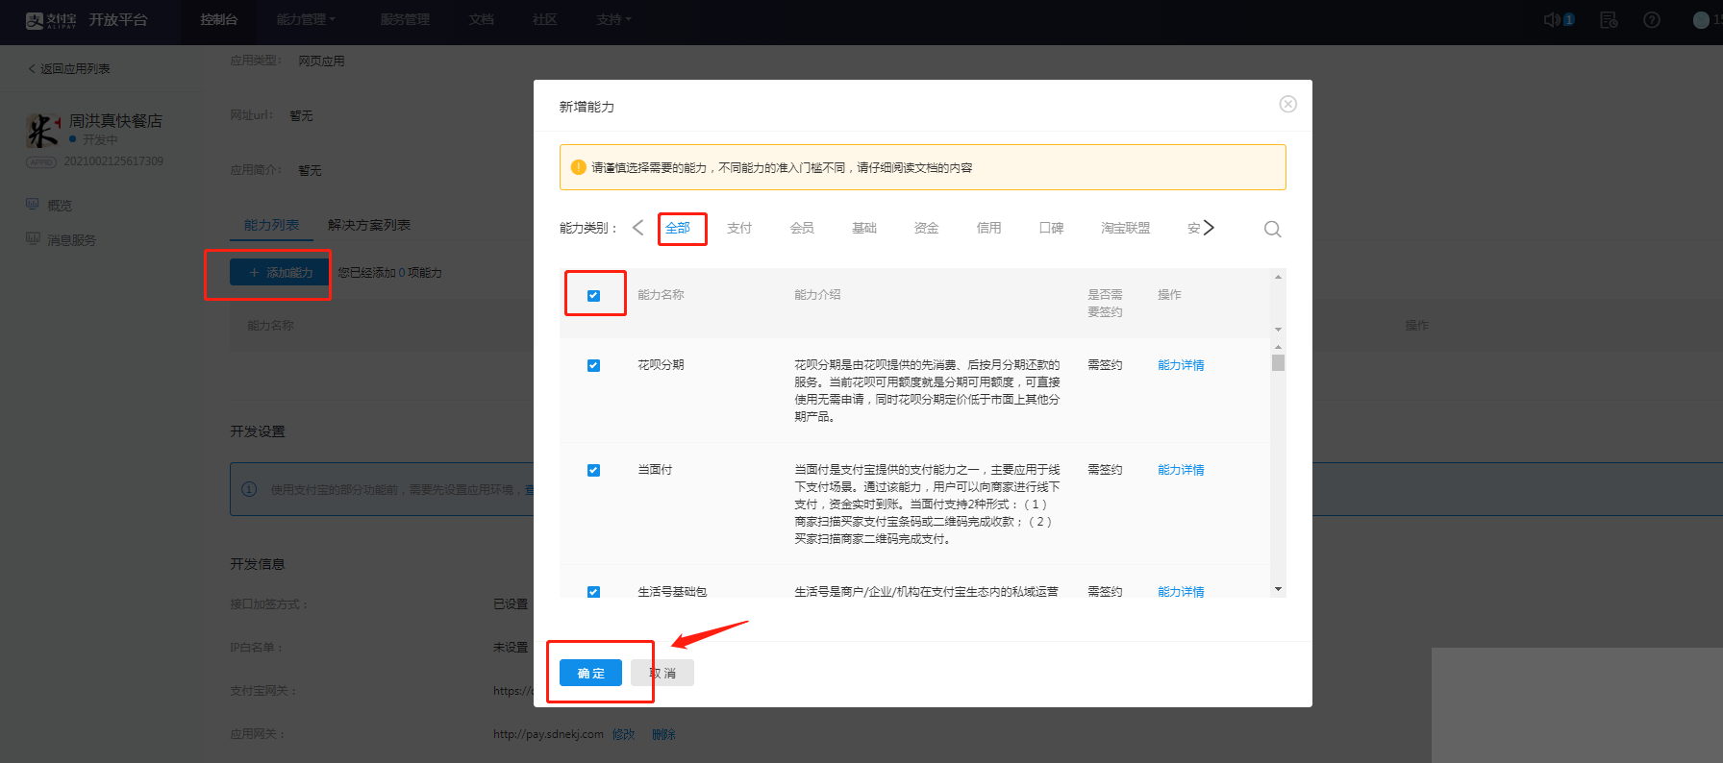Click the 周洪真快餐店 app logo
This screenshot has width=1723, height=763.
(x=43, y=131)
